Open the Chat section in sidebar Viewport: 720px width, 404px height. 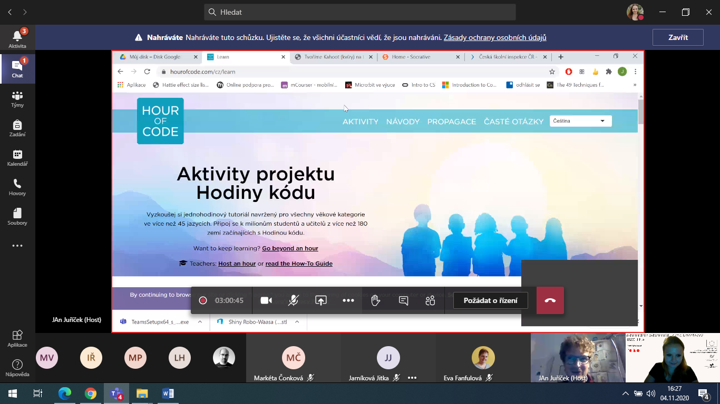[17, 68]
